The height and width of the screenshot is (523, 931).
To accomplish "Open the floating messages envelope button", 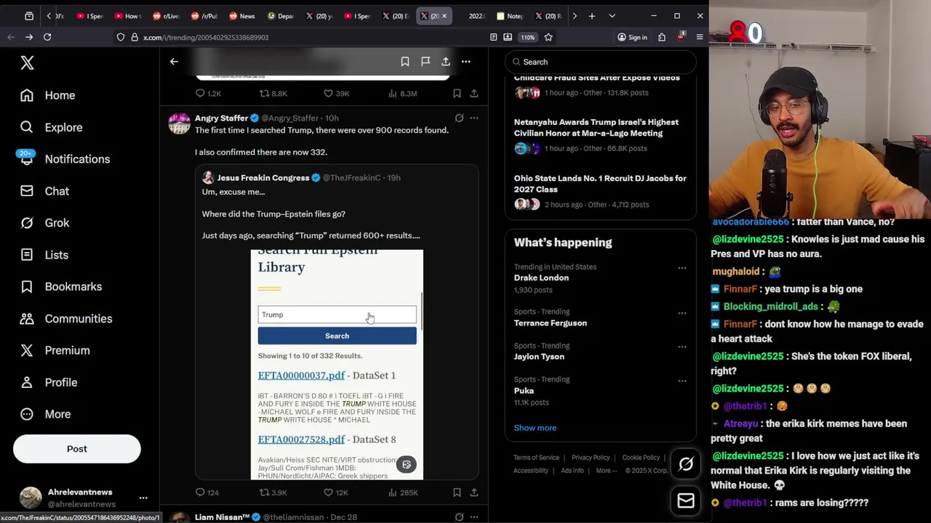I will point(686,500).
